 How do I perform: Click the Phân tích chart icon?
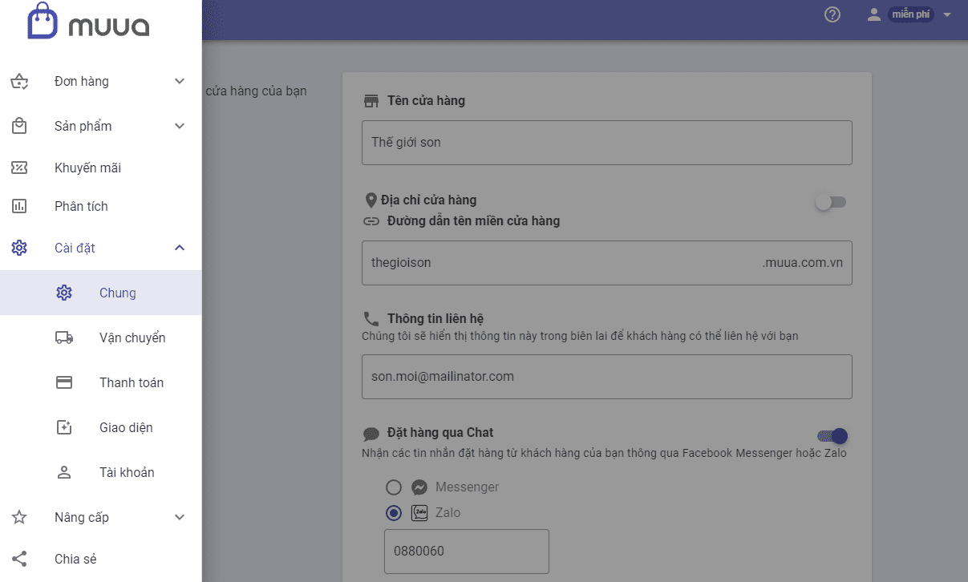[x=19, y=206]
